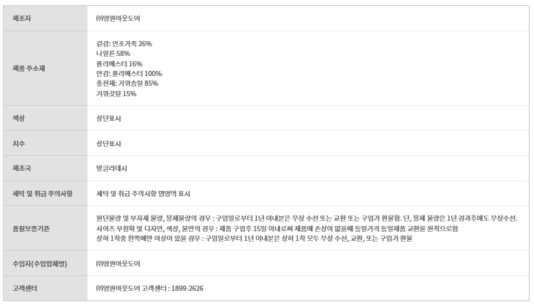Click the 나일론 58% text

113,54
